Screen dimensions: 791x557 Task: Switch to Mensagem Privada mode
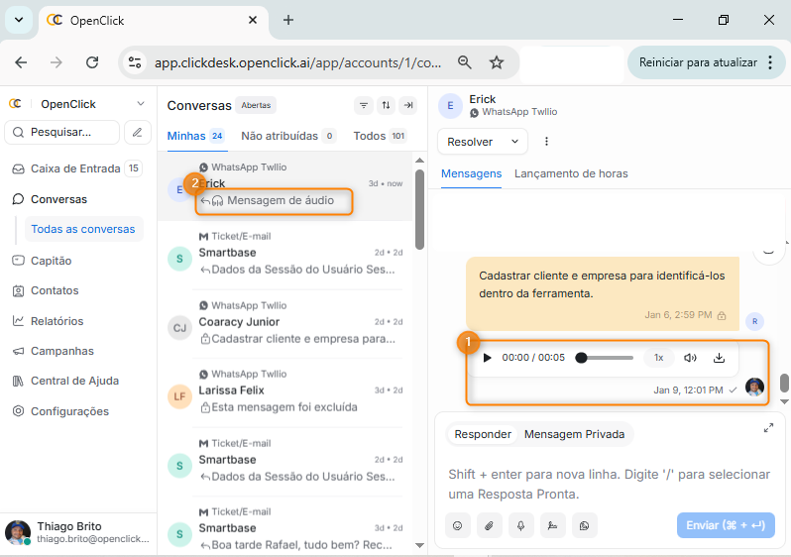[x=576, y=434]
